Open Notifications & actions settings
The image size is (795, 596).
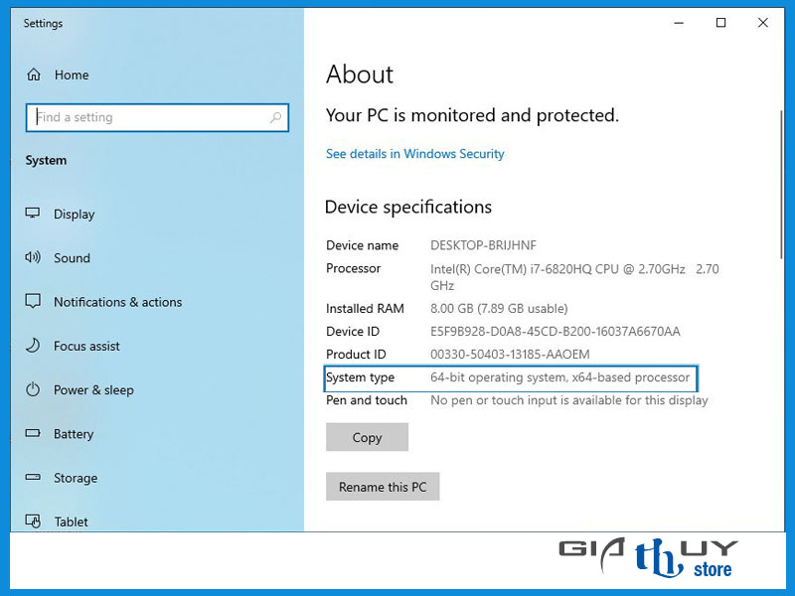(117, 302)
